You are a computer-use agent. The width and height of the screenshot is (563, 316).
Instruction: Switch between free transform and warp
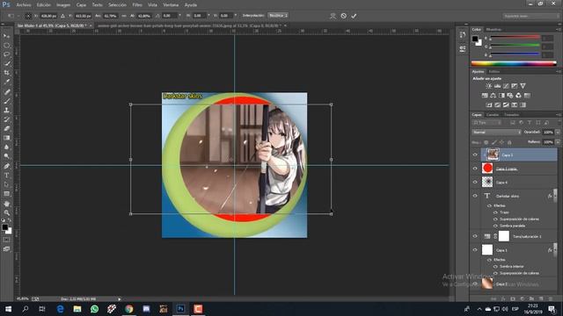pyautogui.click(x=333, y=16)
